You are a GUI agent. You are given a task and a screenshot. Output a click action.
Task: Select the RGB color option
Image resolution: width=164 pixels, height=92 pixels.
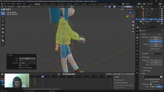159,87
